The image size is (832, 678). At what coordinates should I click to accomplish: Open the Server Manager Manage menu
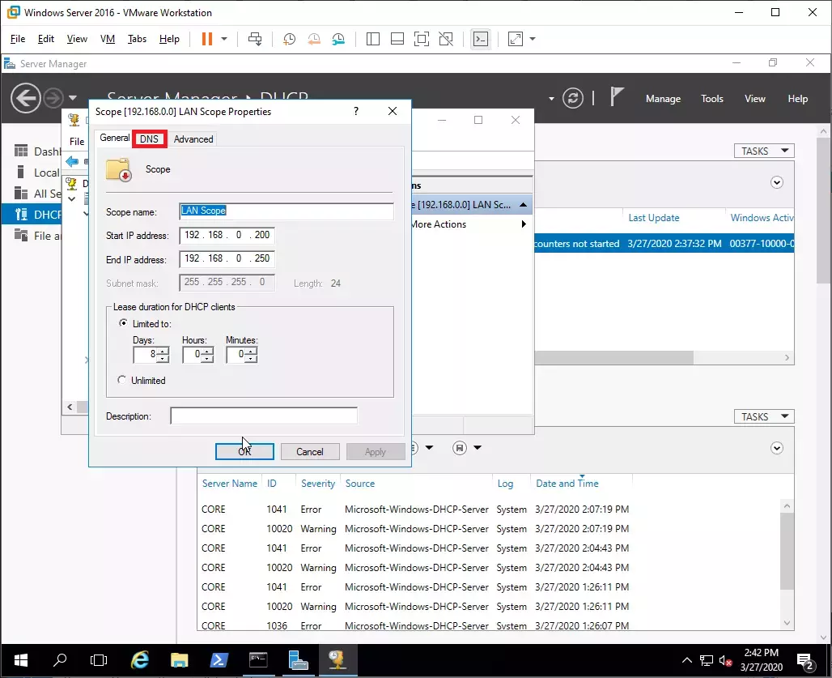pos(664,98)
